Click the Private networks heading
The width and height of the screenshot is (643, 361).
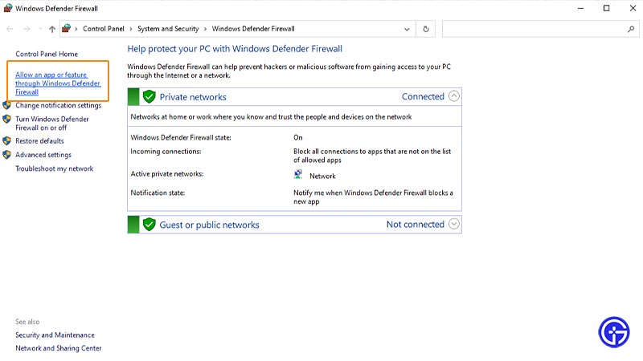193,97
